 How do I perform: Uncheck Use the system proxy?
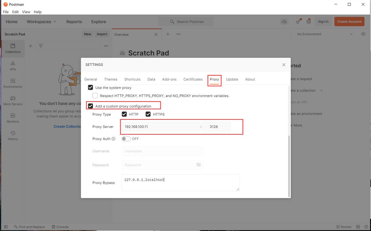click(91, 87)
